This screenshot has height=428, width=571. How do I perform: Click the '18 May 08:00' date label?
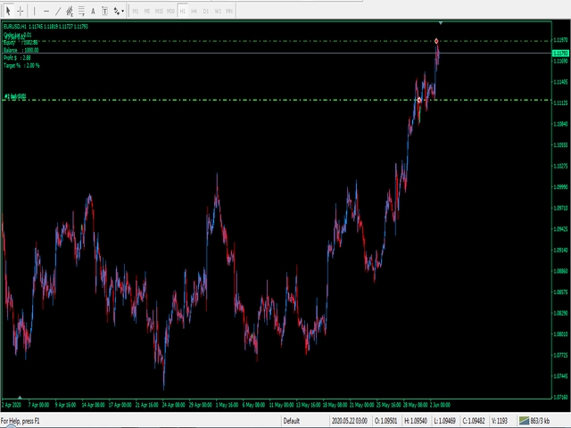click(x=335, y=405)
